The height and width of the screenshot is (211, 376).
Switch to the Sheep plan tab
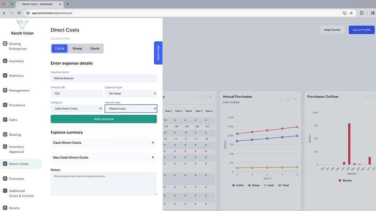pos(77,48)
